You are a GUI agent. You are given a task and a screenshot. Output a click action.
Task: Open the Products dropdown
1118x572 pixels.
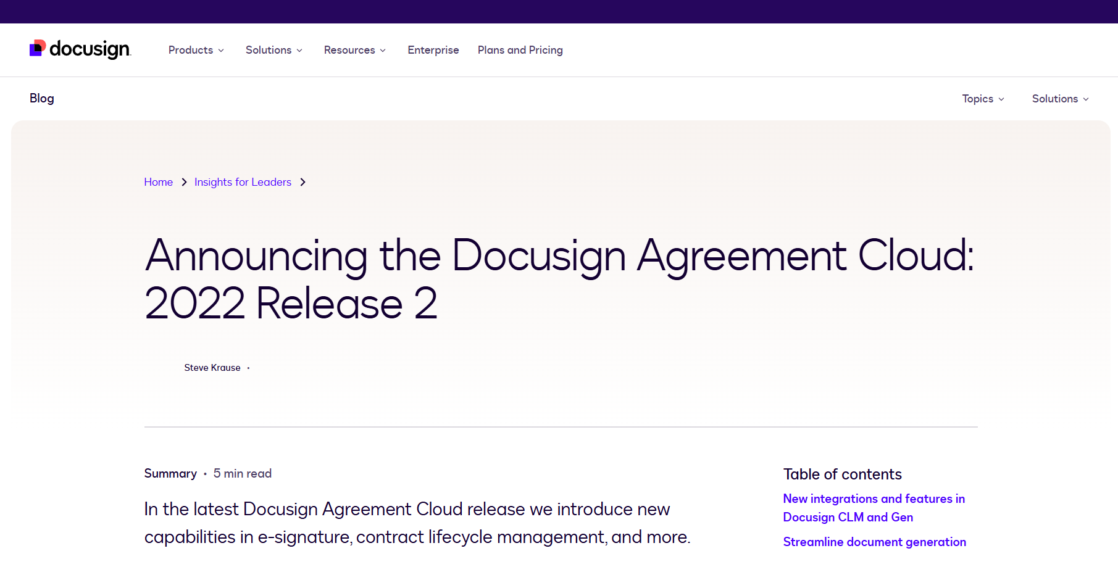[195, 50]
